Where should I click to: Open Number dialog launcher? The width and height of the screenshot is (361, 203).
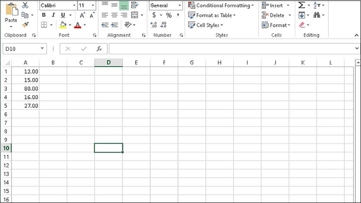tap(181, 35)
